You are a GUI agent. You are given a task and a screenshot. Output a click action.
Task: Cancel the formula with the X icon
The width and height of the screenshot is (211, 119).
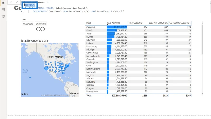(x=11, y=2)
